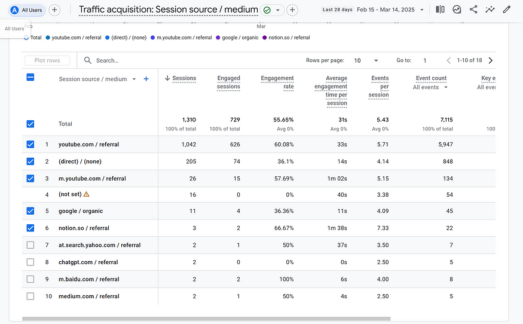This screenshot has height=324, width=523.
Task: Enable the medium.com / referral row checkbox
Action: coord(30,296)
